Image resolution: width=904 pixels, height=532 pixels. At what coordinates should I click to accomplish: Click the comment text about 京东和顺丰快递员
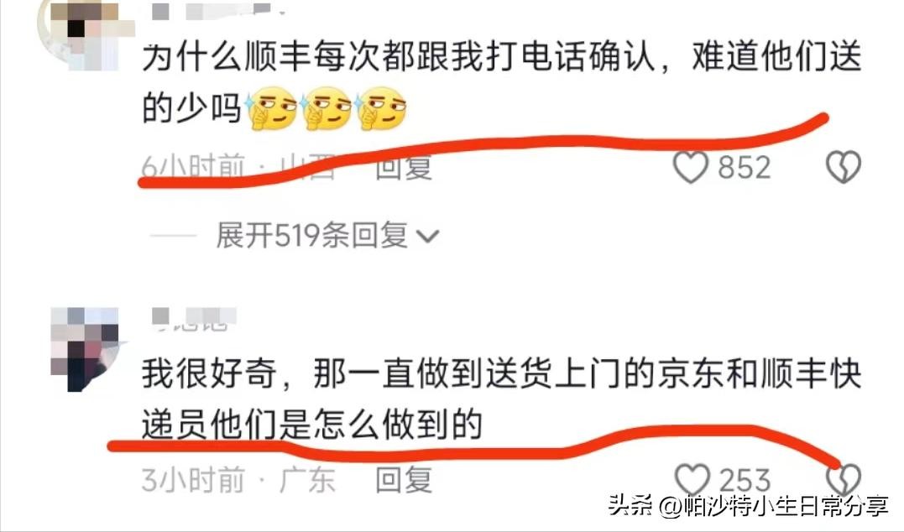coord(502,399)
